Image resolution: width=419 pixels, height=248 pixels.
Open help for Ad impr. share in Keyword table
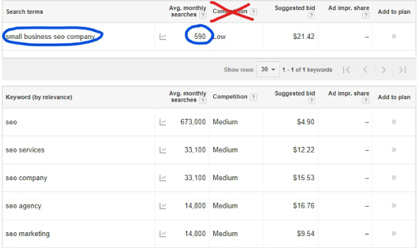tap(366, 100)
